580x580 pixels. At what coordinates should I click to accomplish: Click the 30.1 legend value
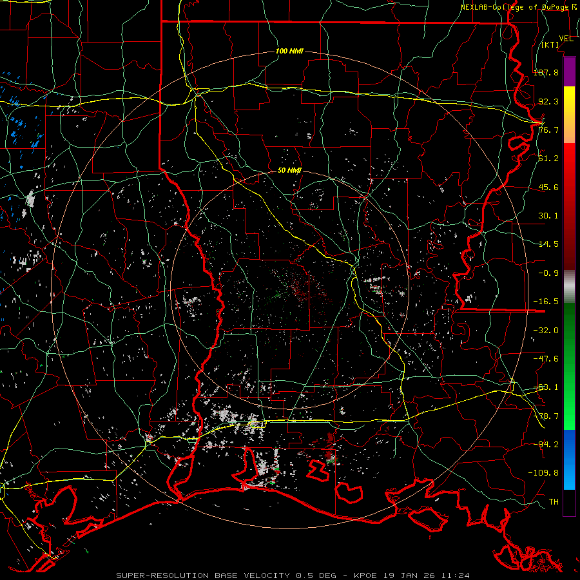coord(548,216)
